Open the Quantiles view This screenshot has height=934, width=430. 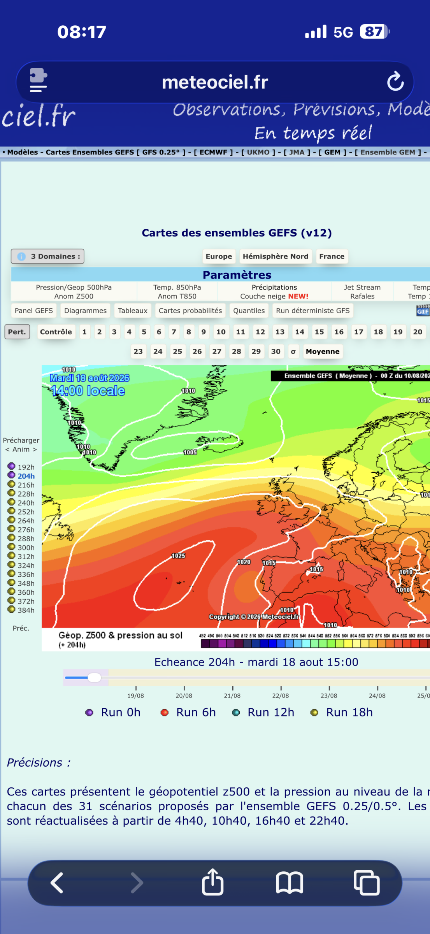pyautogui.click(x=249, y=311)
